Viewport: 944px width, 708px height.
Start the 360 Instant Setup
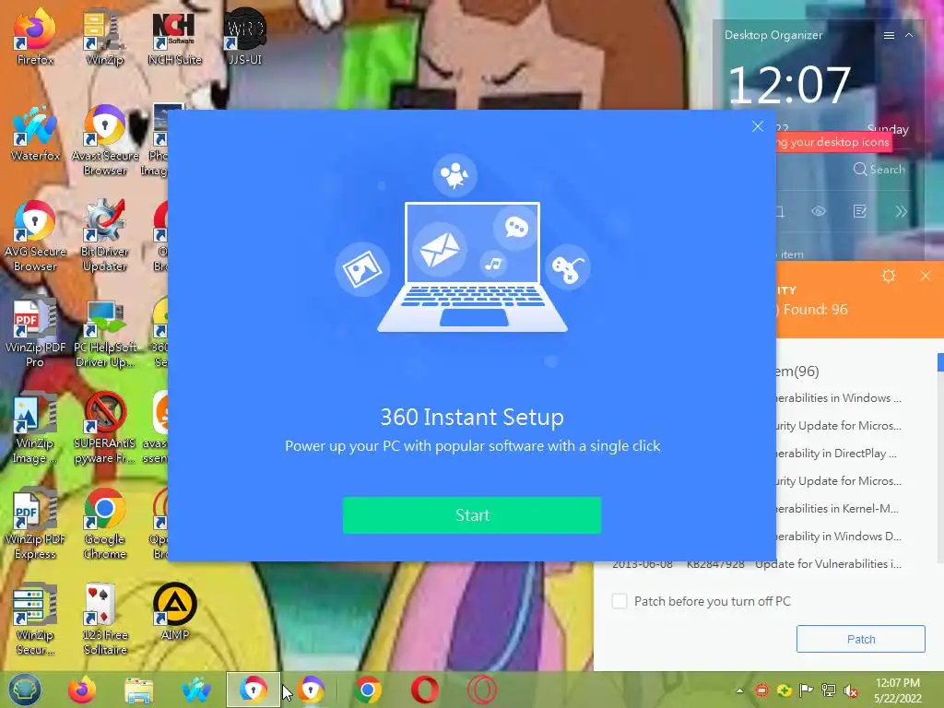click(471, 514)
